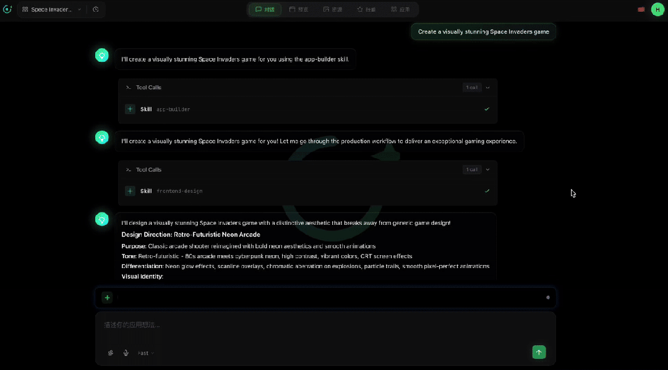Screen dimensions: 668x370
Task: Collapse first Tool Calls chevron
Action: coord(487,88)
